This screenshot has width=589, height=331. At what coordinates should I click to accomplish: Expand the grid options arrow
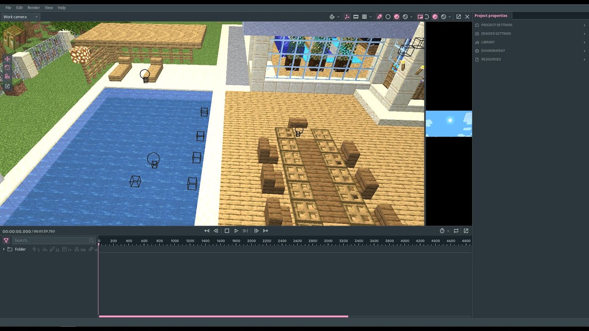click(x=371, y=17)
